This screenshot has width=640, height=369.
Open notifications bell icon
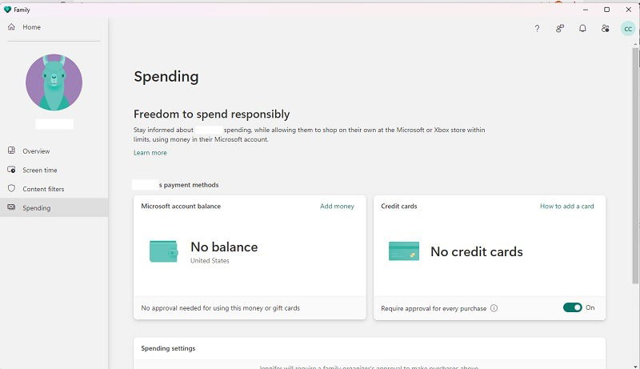pyautogui.click(x=582, y=29)
